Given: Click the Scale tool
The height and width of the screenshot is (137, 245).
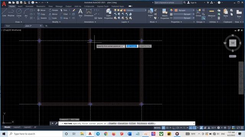Looking at the screenshot, I should 53,18.
